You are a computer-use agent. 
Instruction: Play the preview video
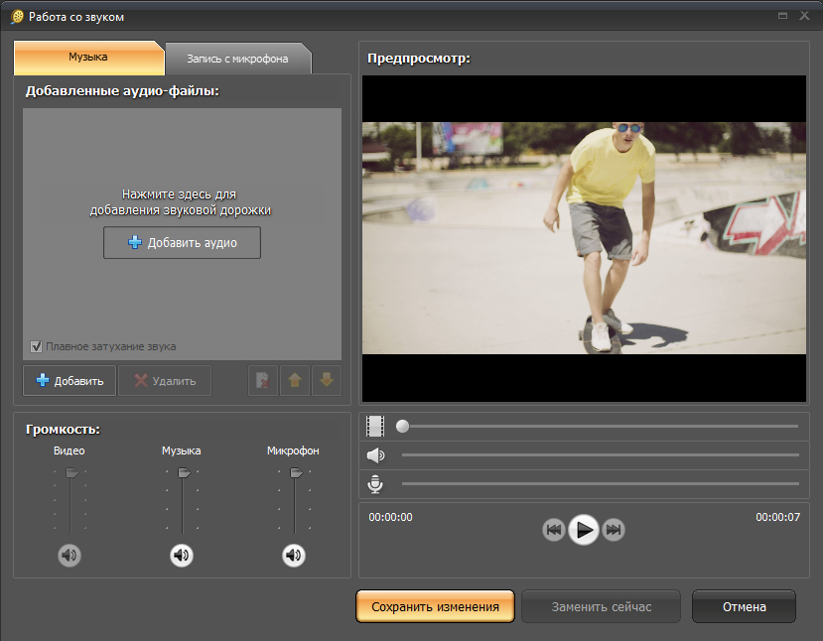click(x=583, y=530)
